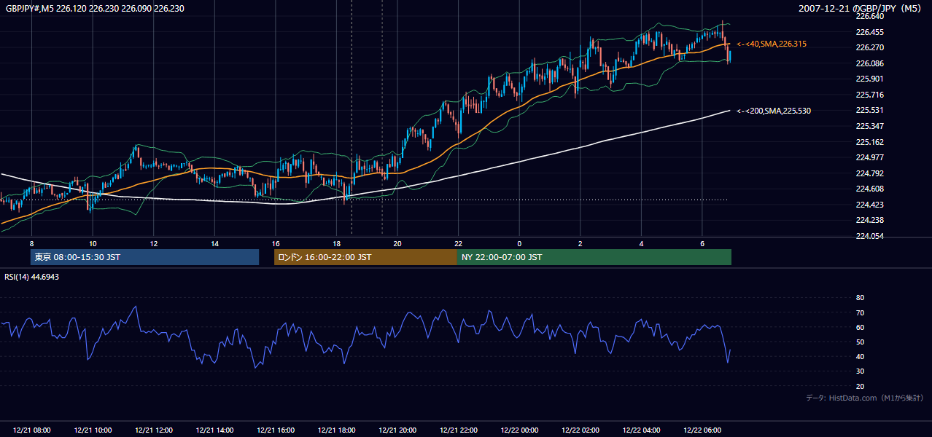Click price axis value 224.608

tap(869, 189)
